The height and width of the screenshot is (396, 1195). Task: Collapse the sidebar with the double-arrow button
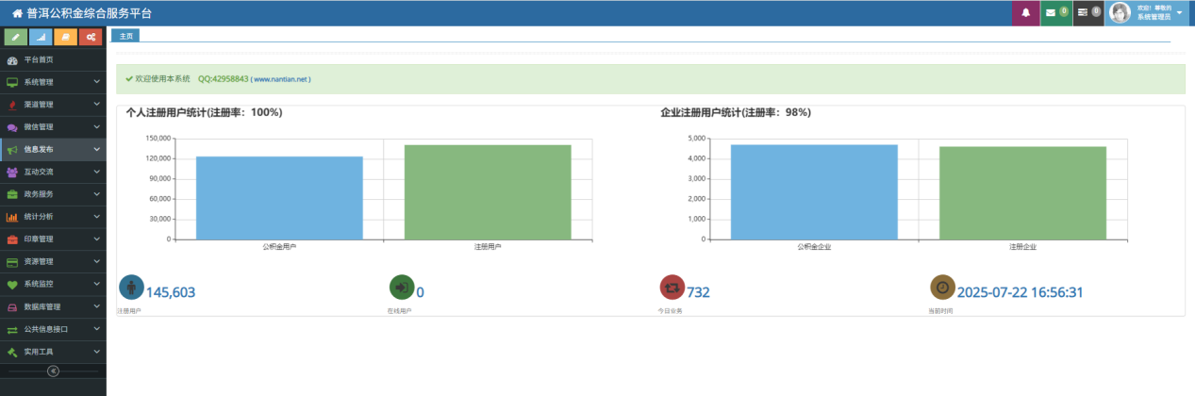point(53,371)
